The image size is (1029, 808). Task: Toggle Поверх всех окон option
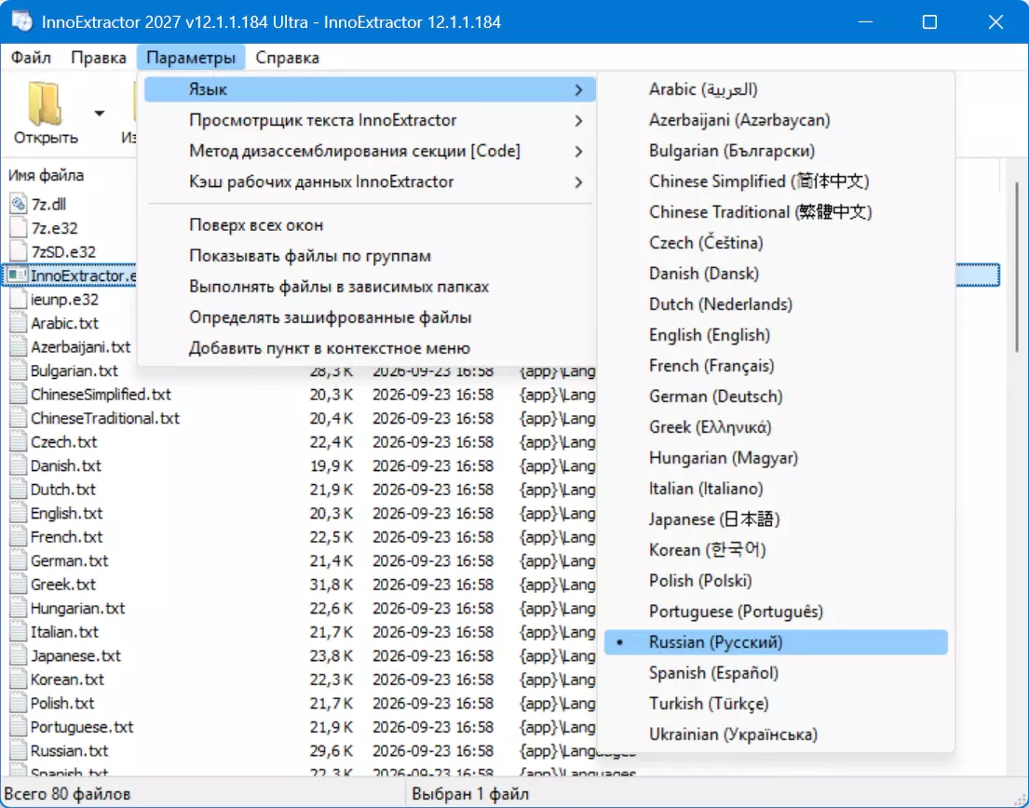pyautogui.click(x=370, y=225)
